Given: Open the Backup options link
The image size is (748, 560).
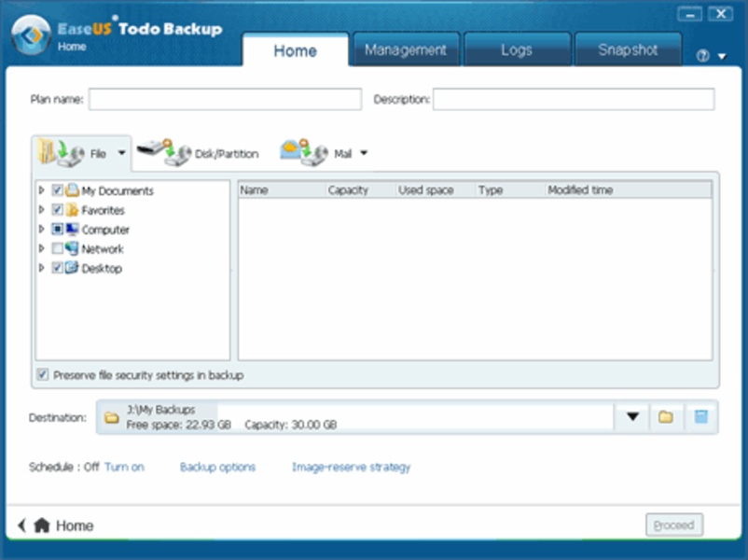Looking at the screenshot, I should (x=217, y=467).
